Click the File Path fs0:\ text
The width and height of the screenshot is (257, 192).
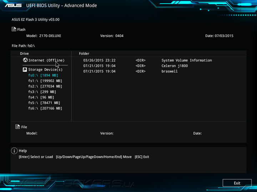23,46
